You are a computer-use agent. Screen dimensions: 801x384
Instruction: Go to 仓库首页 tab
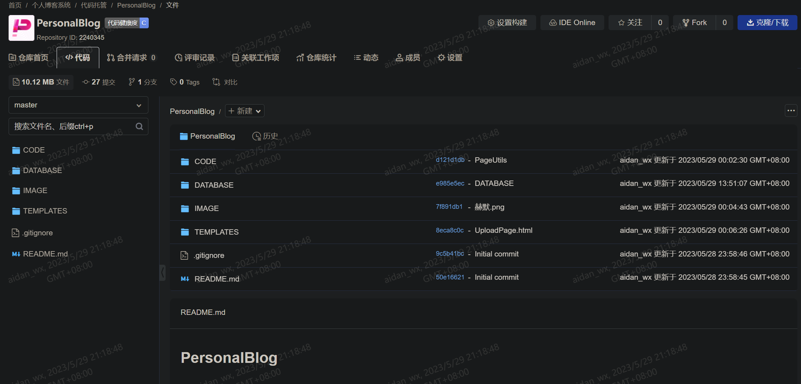click(29, 58)
